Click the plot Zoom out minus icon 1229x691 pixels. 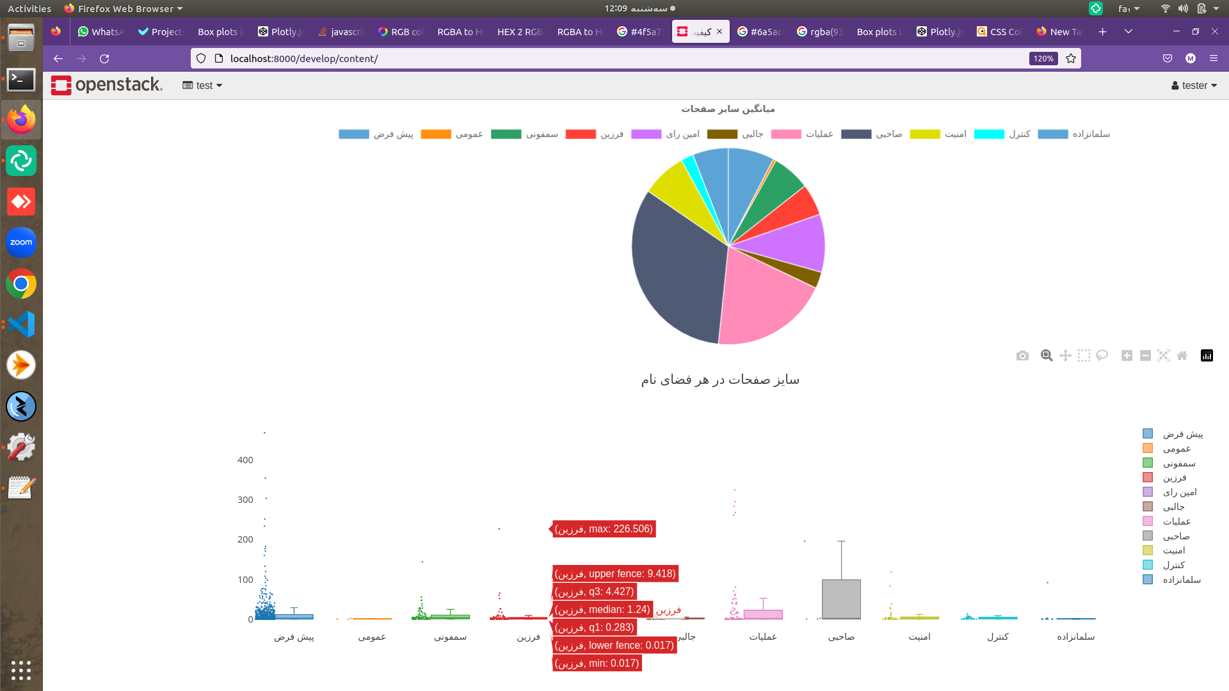1145,356
